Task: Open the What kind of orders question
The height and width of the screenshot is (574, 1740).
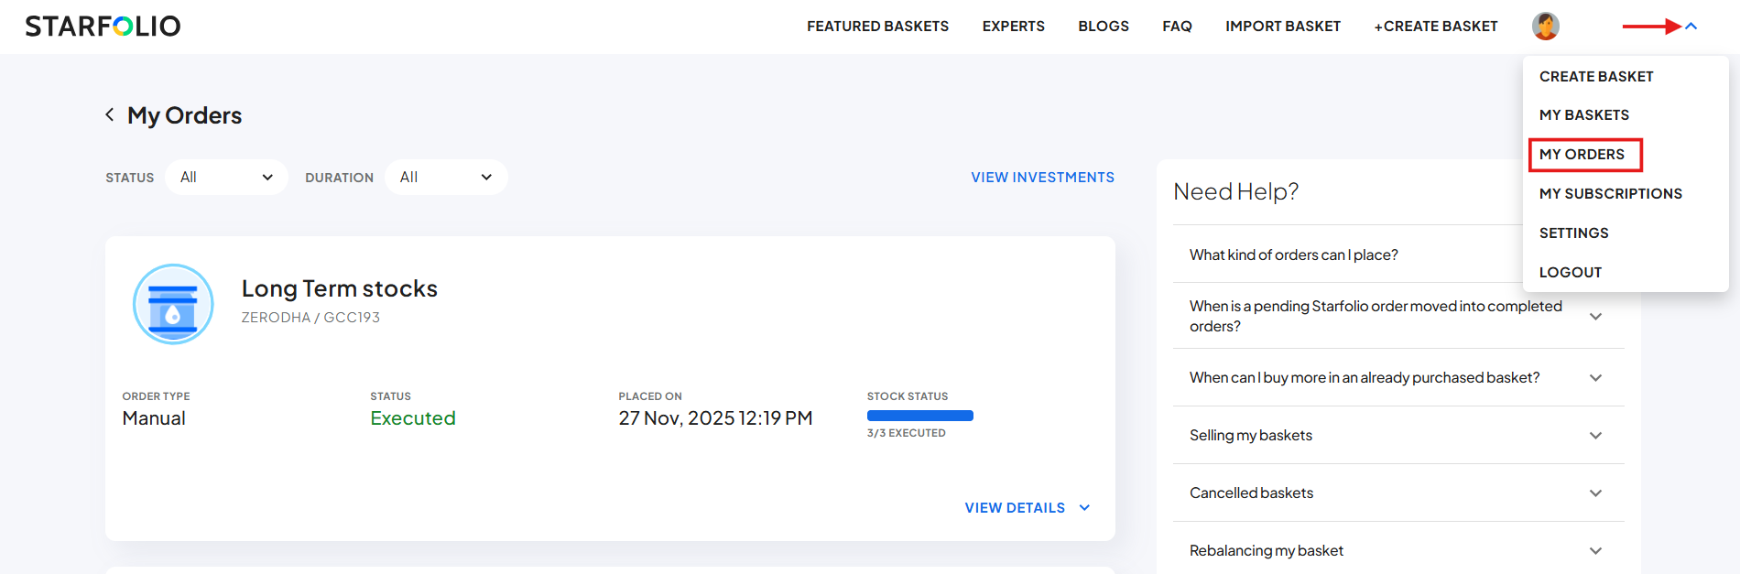Action: [1293, 255]
